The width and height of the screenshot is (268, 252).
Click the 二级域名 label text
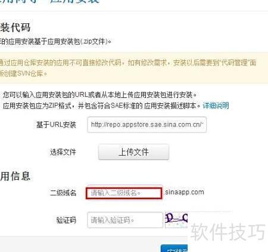point(63,193)
